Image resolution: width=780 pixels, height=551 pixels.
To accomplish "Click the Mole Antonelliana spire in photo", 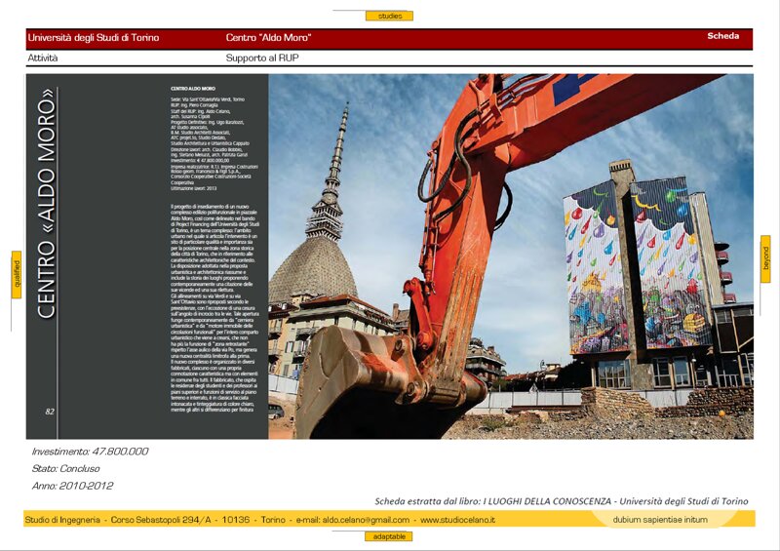I will (341, 166).
